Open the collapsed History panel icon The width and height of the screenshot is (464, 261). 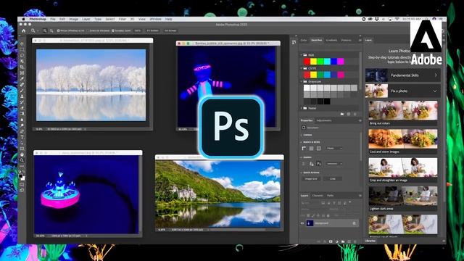294,42
